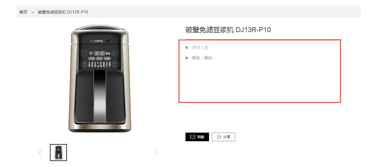Open the 分享 share button

point(223,137)
